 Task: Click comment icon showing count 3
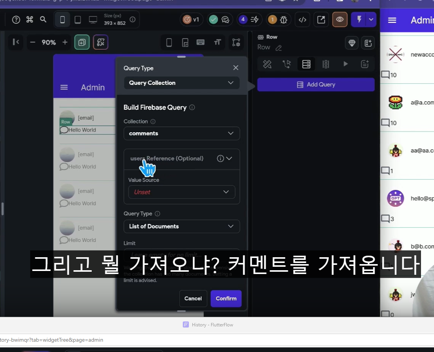coord(385,219)
